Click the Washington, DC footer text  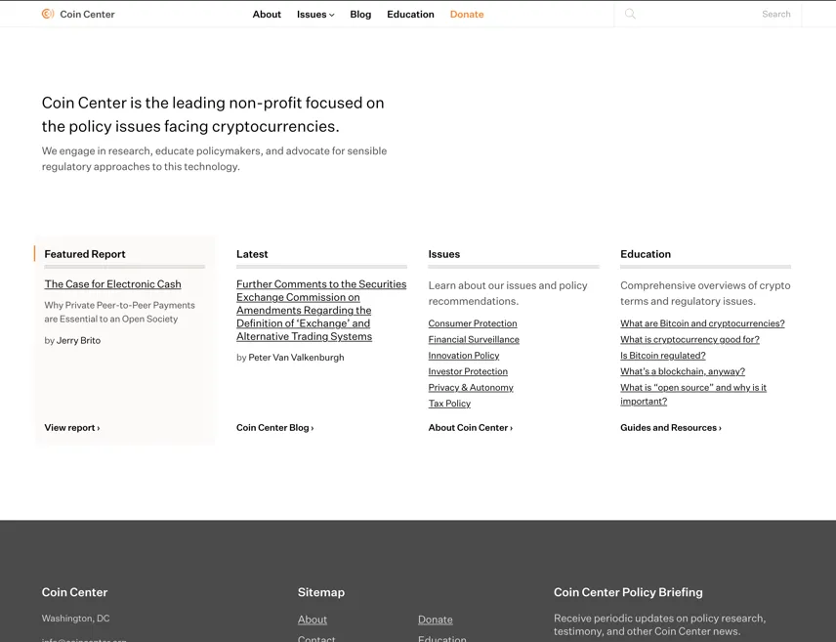(76, 619)
